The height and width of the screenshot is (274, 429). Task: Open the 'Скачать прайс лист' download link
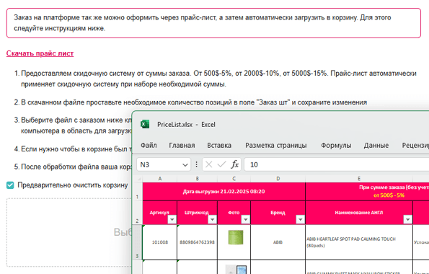point(40,53)
